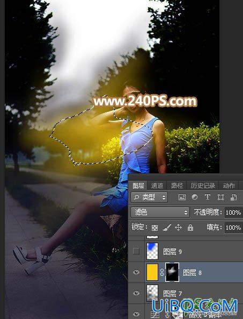Select the 图层 8 layer name
The image size is (243, 319).
192,273
